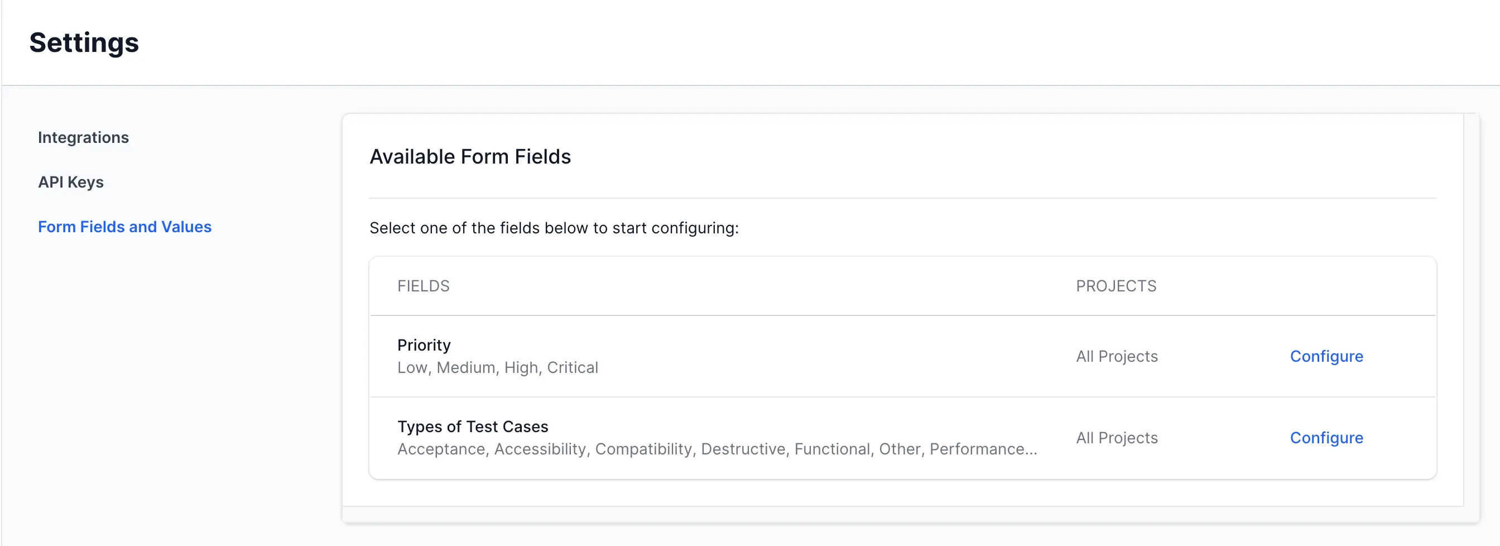
Task: Click All Projects in Types of Test Cases row
Action: pyautogui.click(x=1116, y=438)
